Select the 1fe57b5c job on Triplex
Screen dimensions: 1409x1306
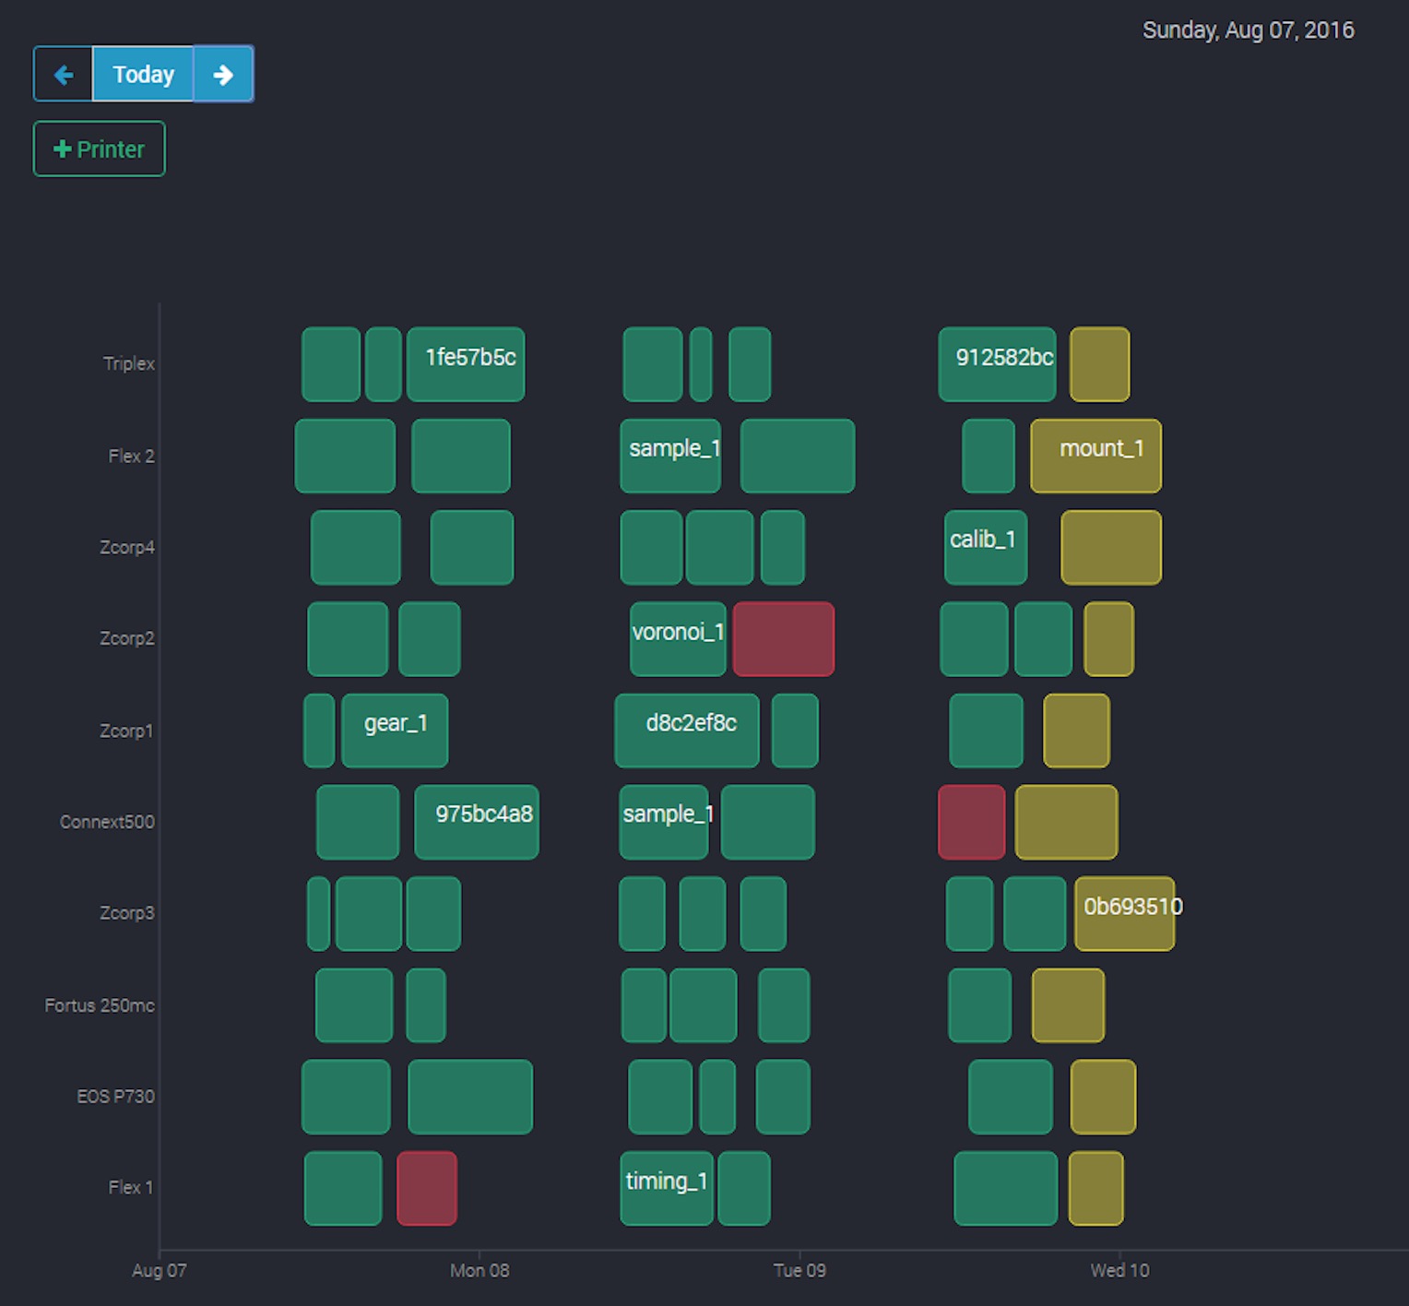coord(466,364)
